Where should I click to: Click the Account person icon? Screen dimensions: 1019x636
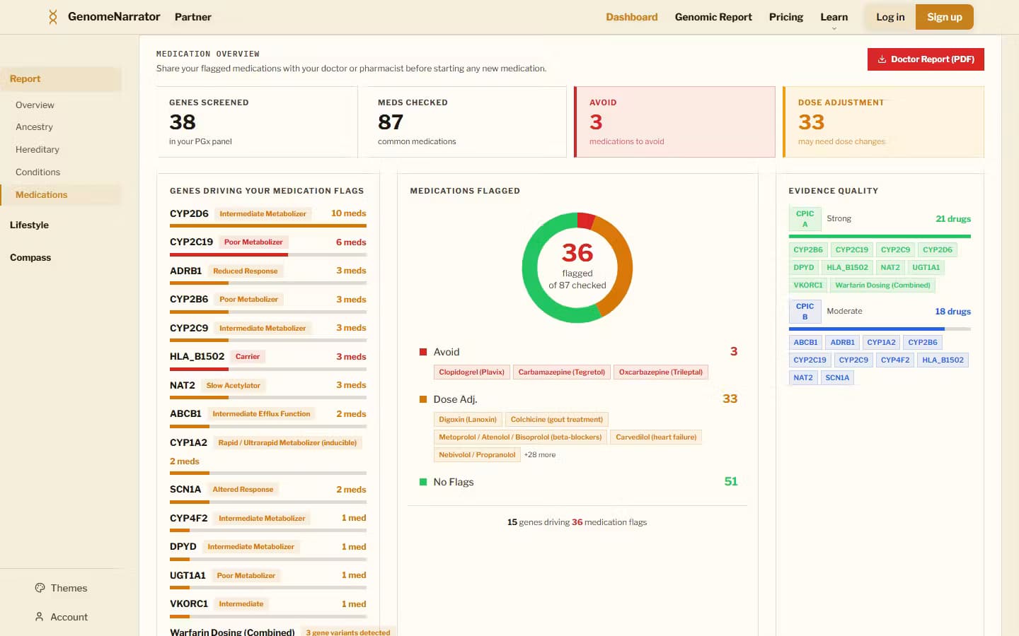point(40,617)
